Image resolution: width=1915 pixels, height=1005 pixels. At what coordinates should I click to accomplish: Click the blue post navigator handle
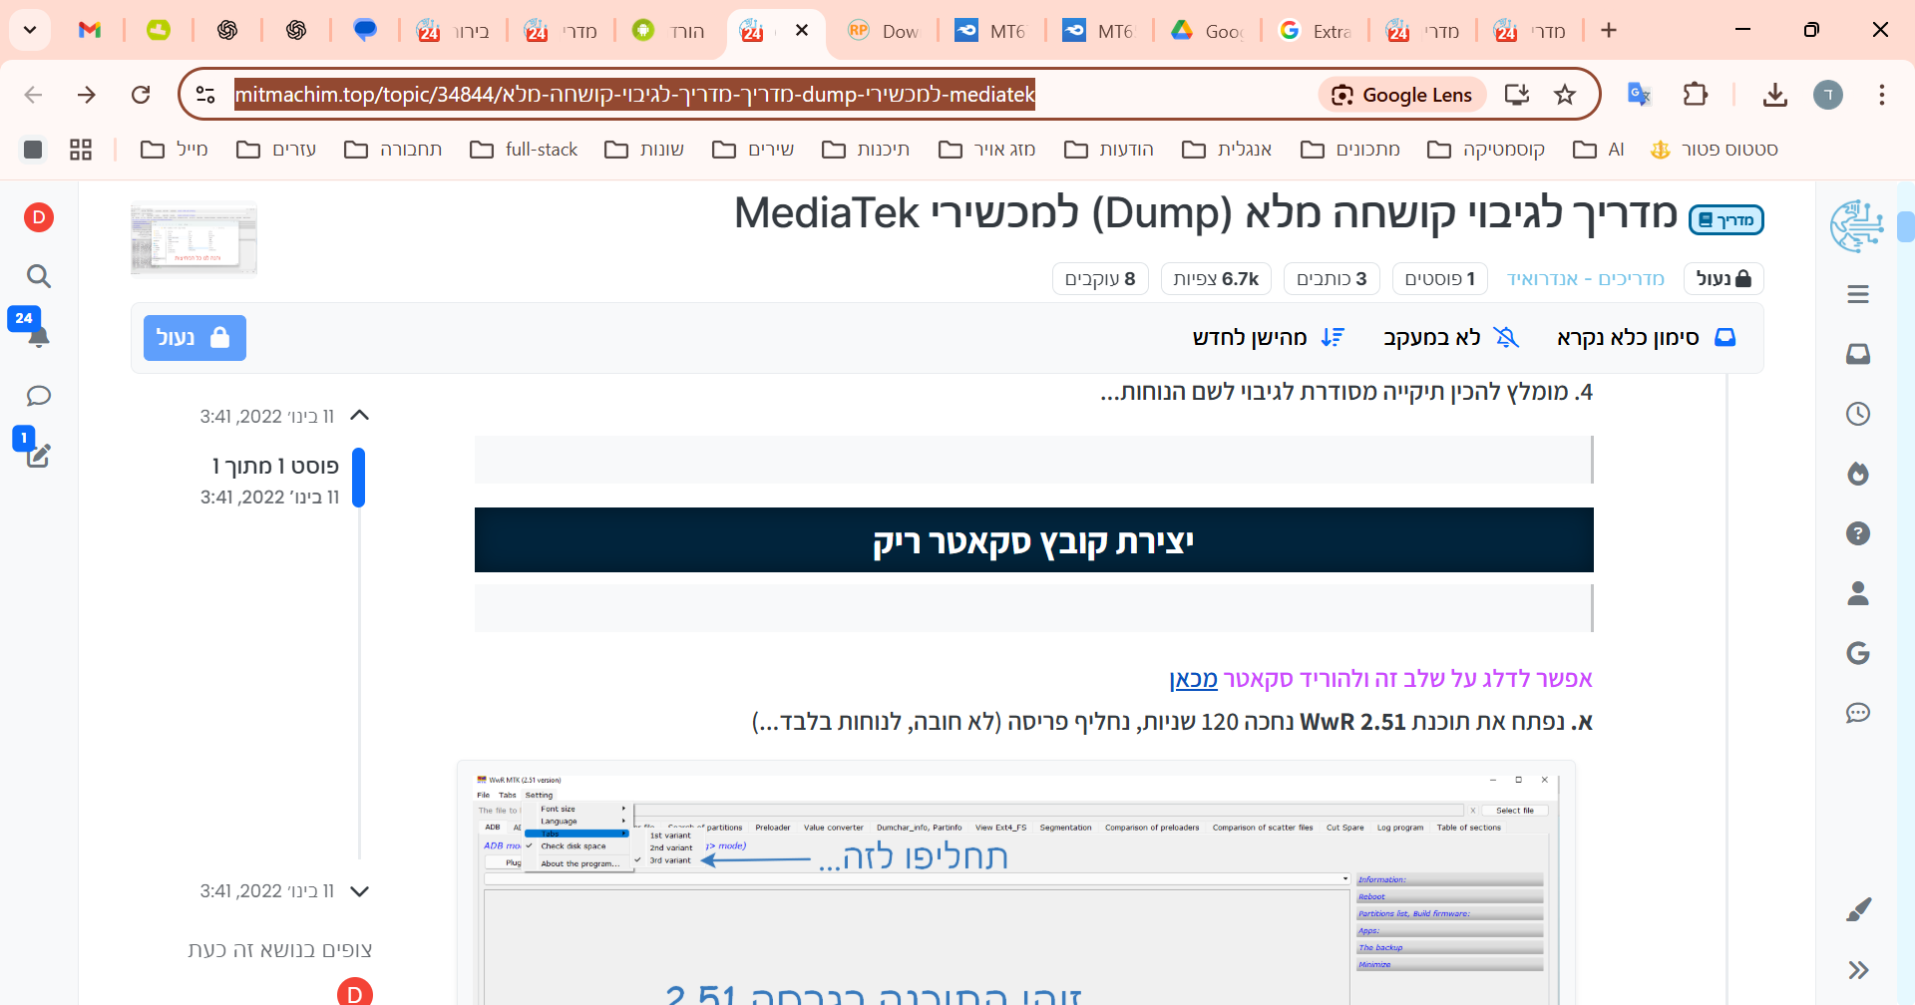tap(359, 478)
